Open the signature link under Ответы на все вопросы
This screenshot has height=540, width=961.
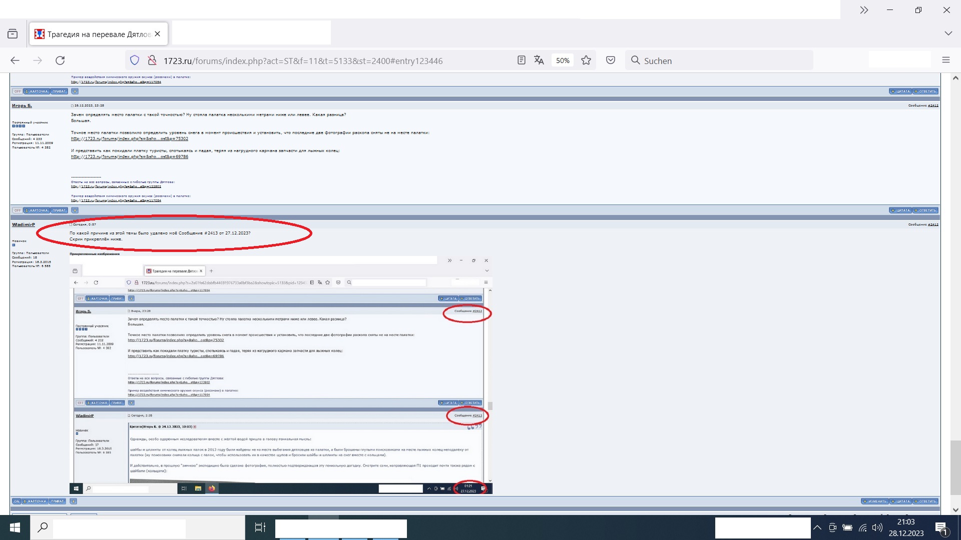pyautogui.click(x=116, y=186)
